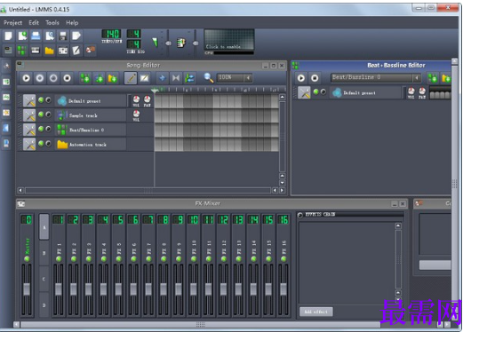
Task: Toggle the FX Mixer via main toolbar icon
Action: click(63, 50)
